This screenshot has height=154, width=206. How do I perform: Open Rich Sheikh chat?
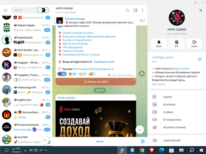point(26,53)
